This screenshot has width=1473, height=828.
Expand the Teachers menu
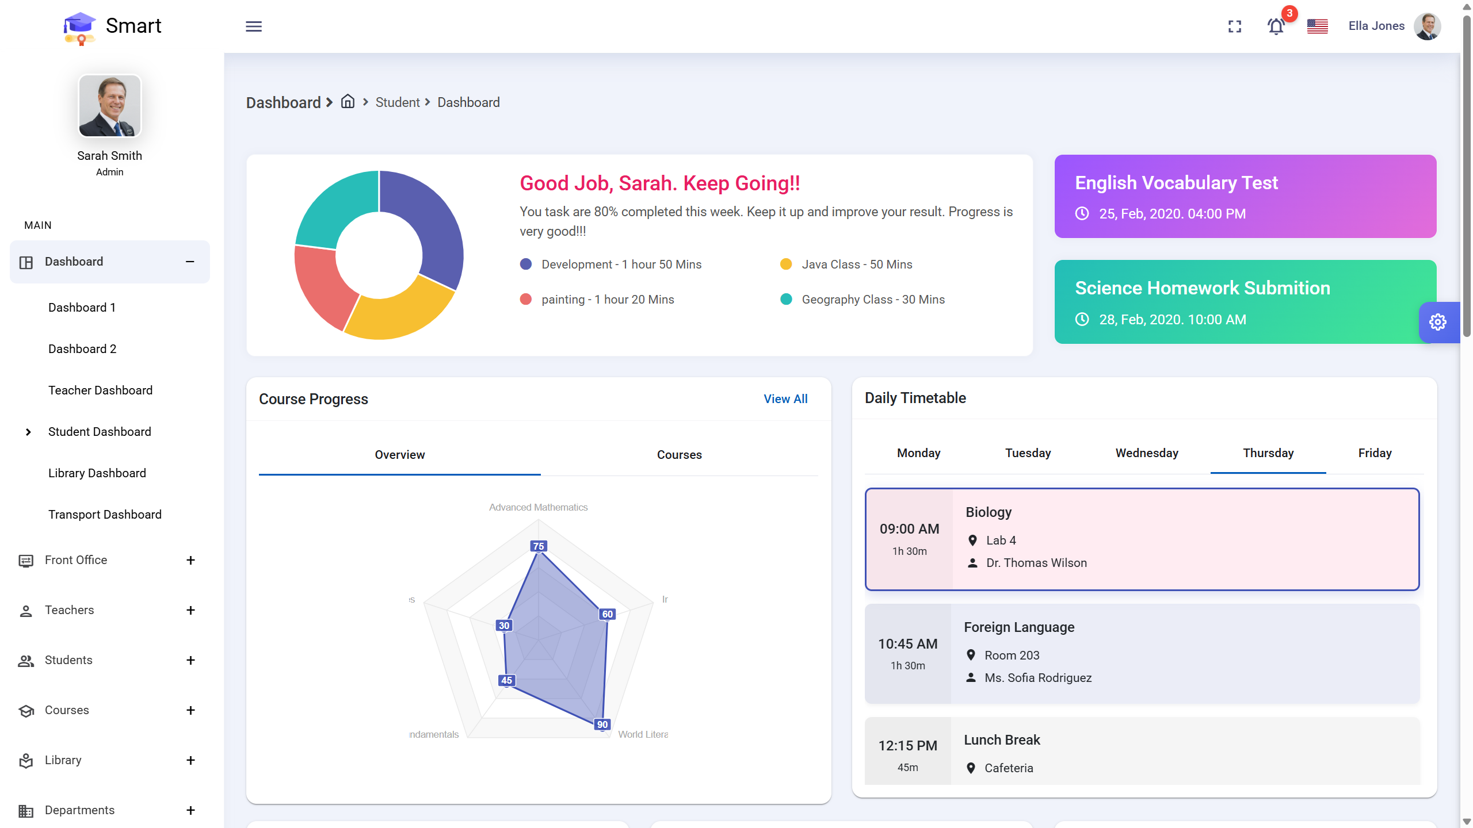point(190,610)
